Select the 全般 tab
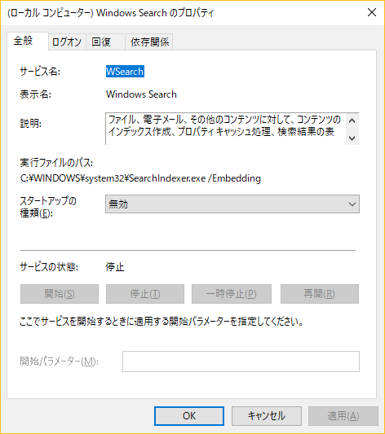The width and height of the screenshot is (385, 434). coord(28,41)
